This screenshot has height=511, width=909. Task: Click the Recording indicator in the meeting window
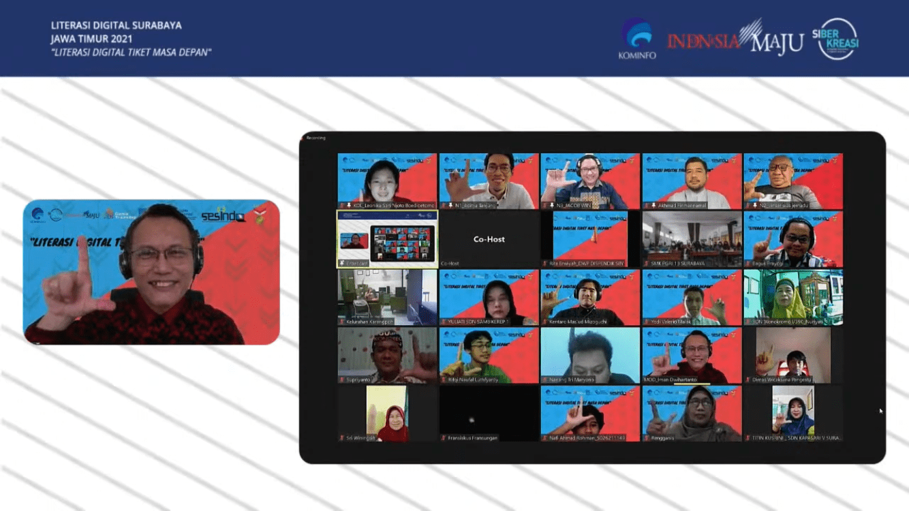[315, 138]
